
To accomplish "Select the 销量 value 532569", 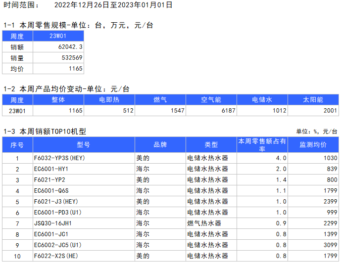I will [x=72, y=57].
